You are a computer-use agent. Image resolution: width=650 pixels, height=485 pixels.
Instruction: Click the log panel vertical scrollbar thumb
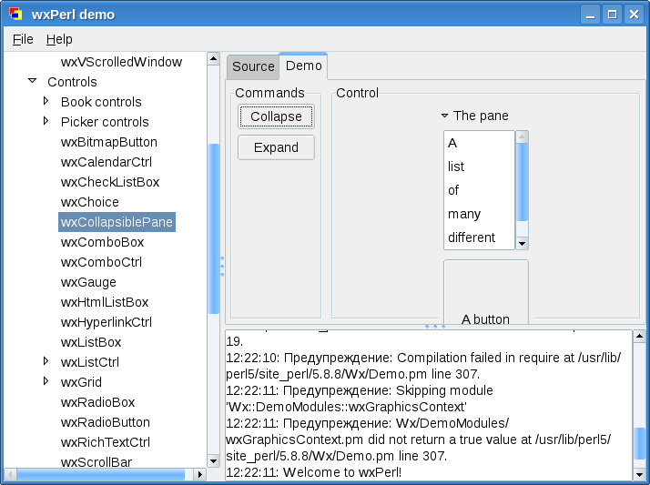[639, 443]
